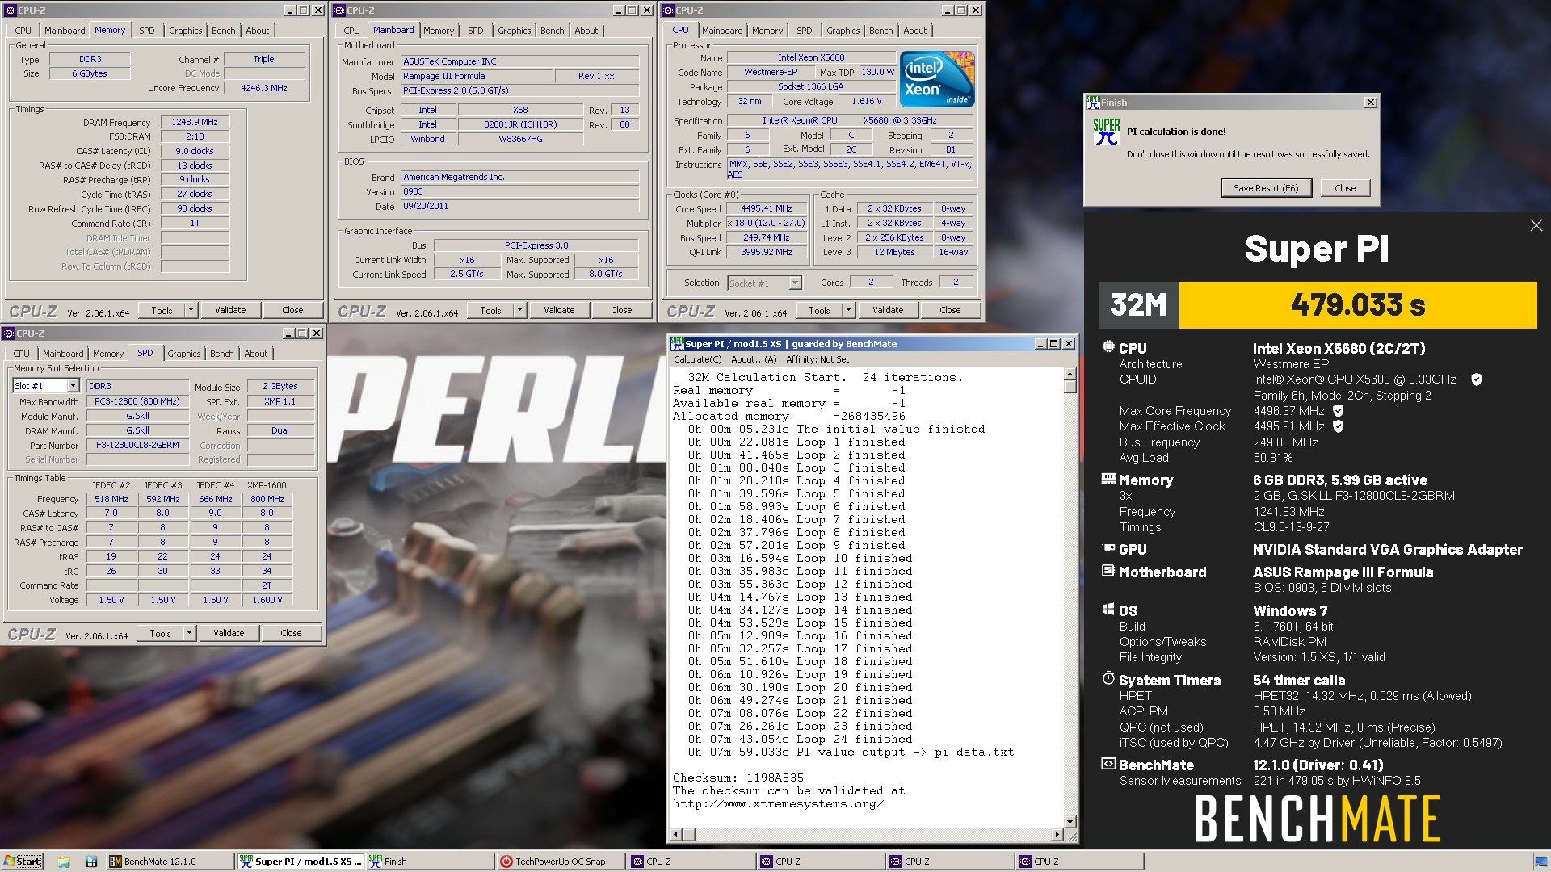Click the blue quick-launch icon next to folder
The image size is (1551, 872).
coord(91,862)
